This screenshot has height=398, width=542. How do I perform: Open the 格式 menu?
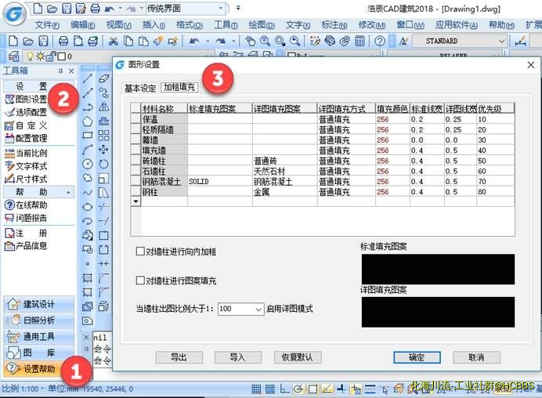184,25
